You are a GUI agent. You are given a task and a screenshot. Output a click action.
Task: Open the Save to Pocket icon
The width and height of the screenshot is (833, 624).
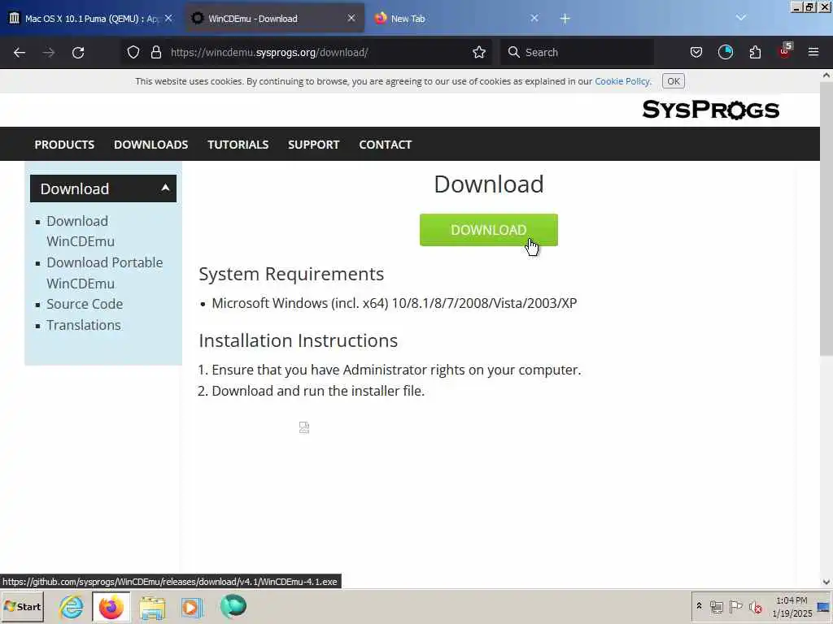click(696, 52)
